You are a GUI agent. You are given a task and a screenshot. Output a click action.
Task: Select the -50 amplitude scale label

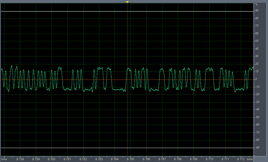[x=257, y=117]
